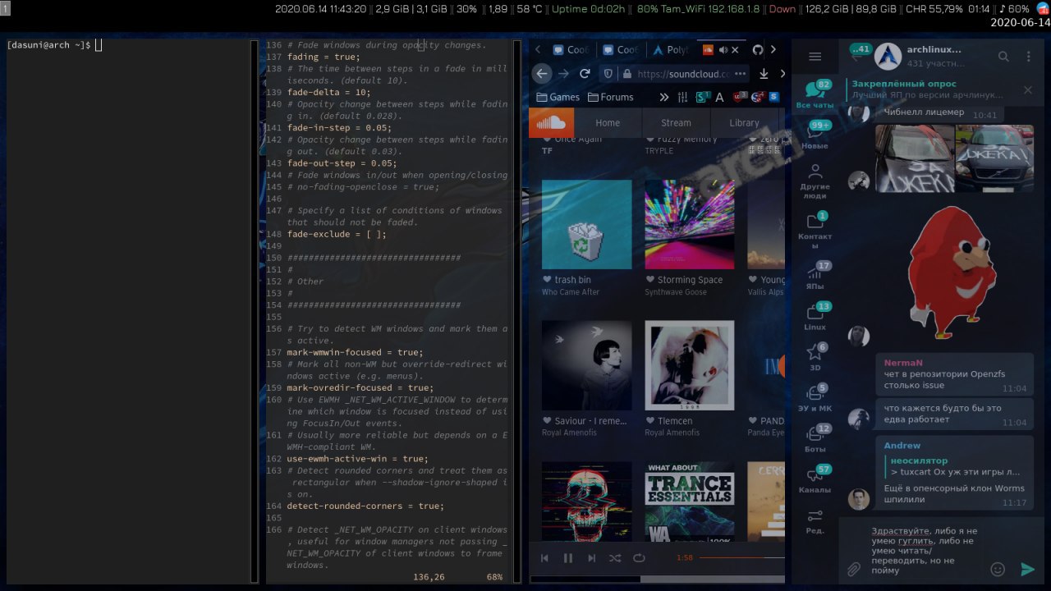The image size is (1051, 591).
Task: Open the font 'A' extension icon
Action: pos(720,97)
